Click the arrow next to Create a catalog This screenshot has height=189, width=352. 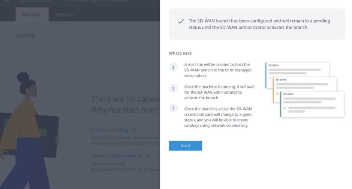pos(133,130)
